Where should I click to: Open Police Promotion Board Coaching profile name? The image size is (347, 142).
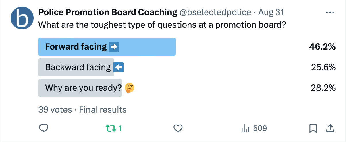click(x=108, y=12)
